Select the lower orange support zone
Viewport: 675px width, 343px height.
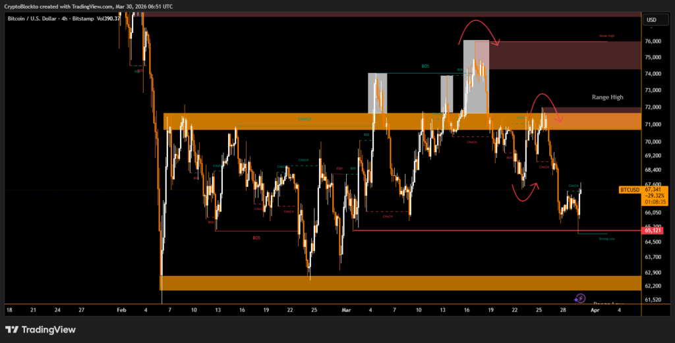(x=396, y=283)
